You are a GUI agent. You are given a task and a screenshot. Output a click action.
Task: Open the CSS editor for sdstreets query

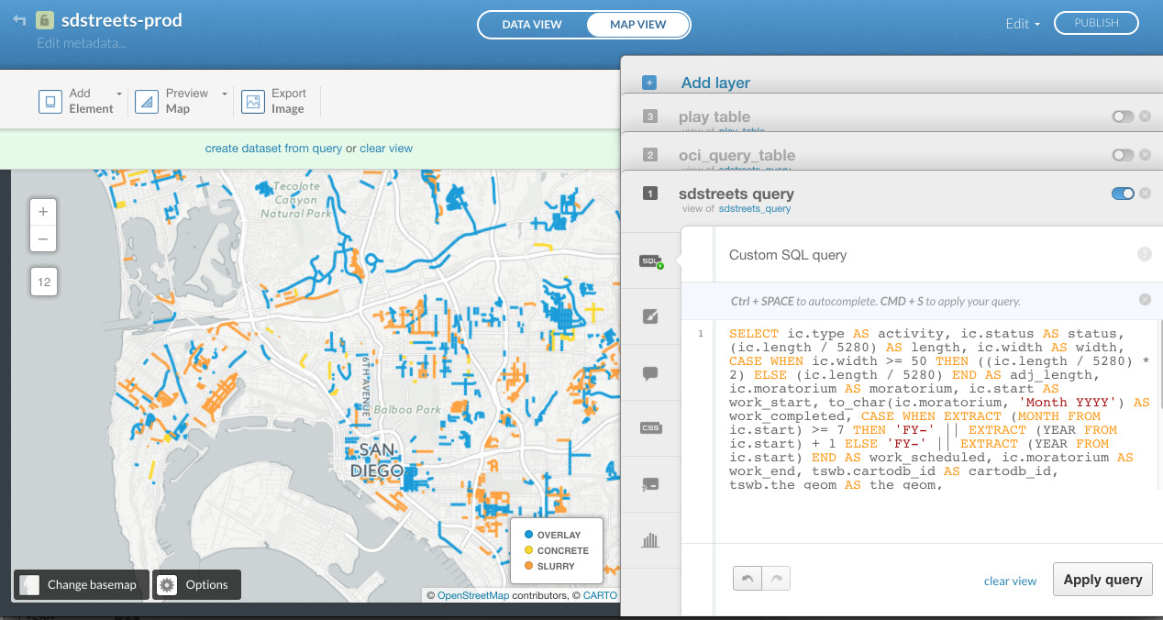(651, 427)
